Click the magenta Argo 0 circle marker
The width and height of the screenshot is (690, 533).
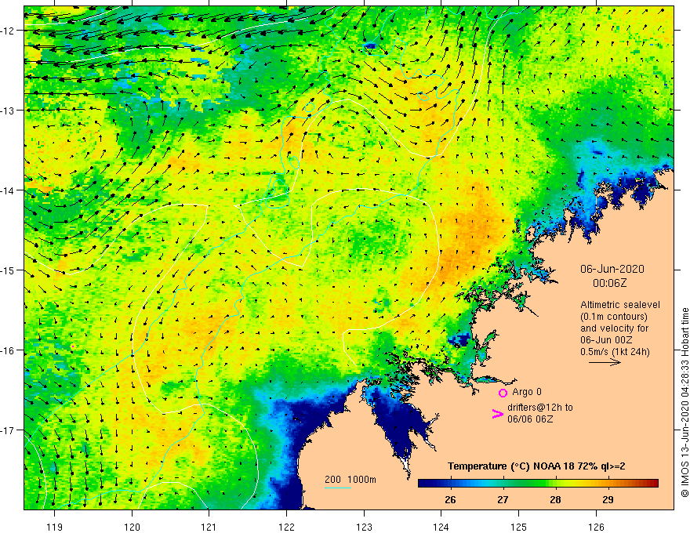tap(503, 393)
